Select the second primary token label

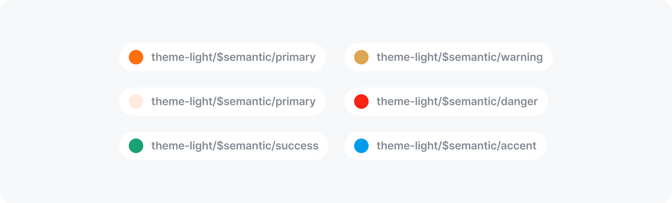[233, 102]
